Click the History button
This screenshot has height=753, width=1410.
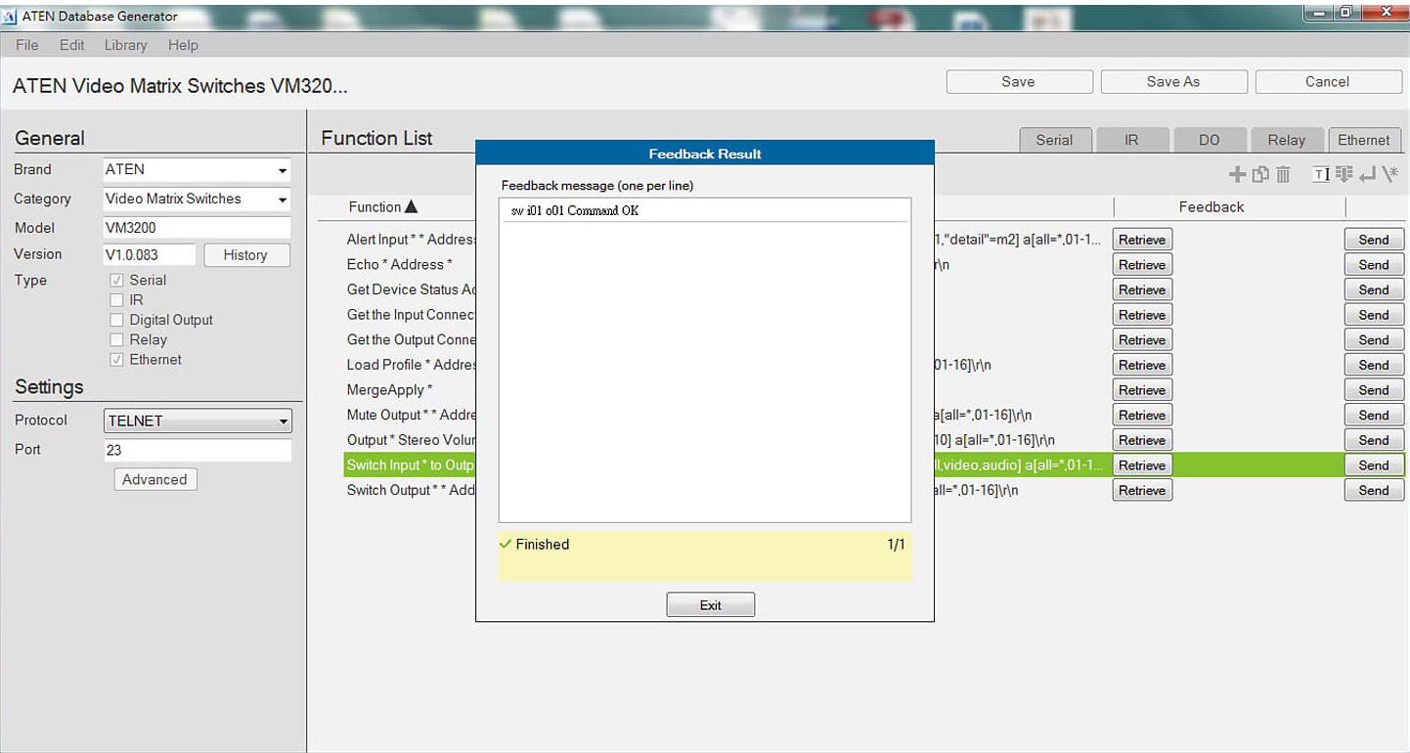(245, 255)
